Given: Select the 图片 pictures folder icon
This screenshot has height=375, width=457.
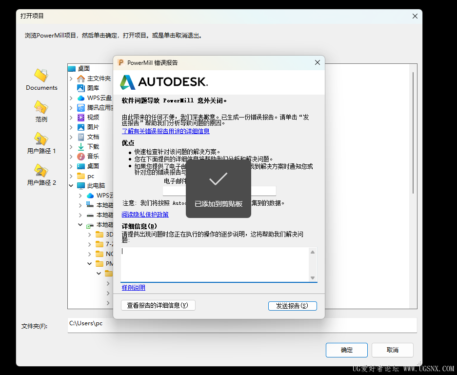Looking at the screenshot, I should [81, 127].
